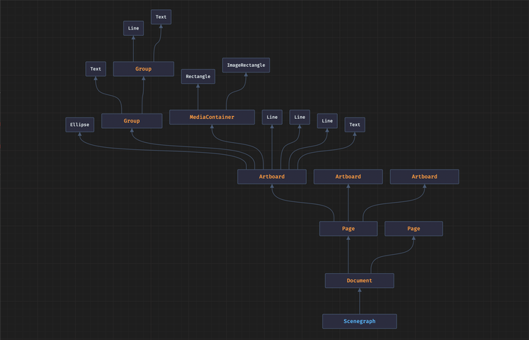Viewport: 529px width, 340px height.
Task: Select the topmost Line node
Action: pyautogui.click(x=133, y=28)
